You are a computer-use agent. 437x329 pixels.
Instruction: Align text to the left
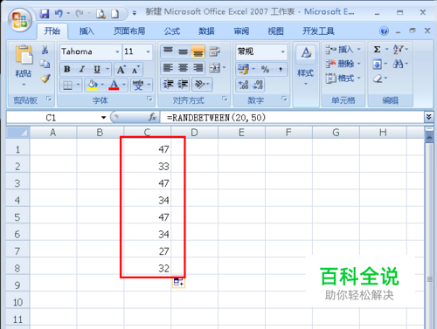[x=168, y=68]
